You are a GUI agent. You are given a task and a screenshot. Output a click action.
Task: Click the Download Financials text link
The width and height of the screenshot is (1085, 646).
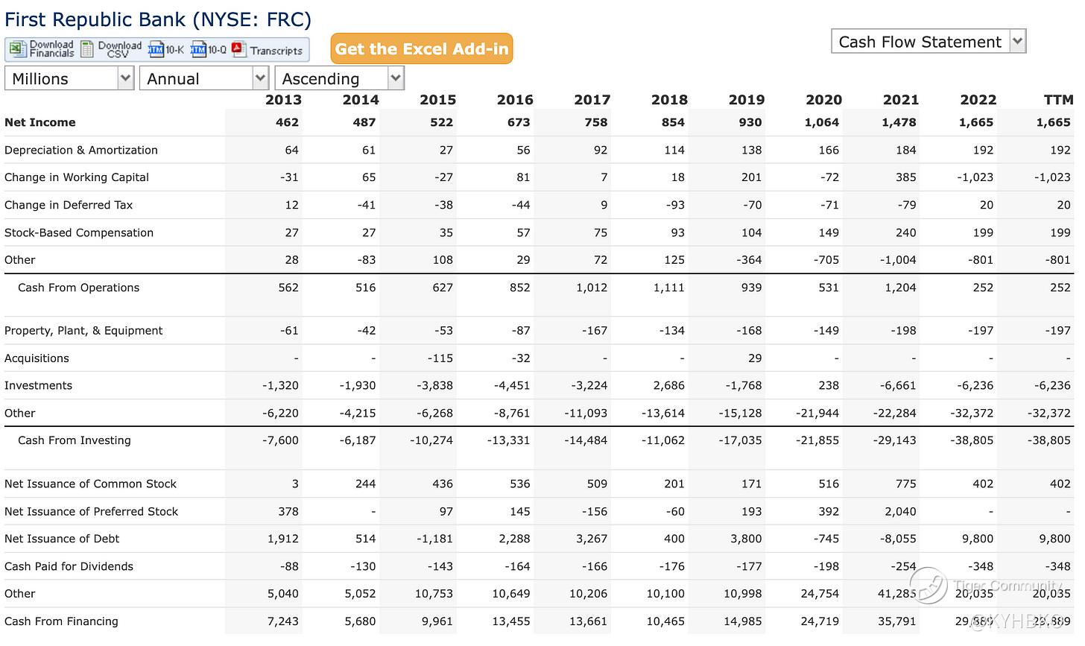51,49
